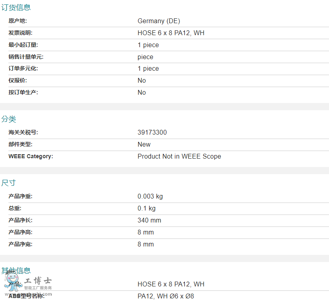Click the 最小起订量 row label
The width and height of the screenshot is (329, 302).
[x=23, y=45]
